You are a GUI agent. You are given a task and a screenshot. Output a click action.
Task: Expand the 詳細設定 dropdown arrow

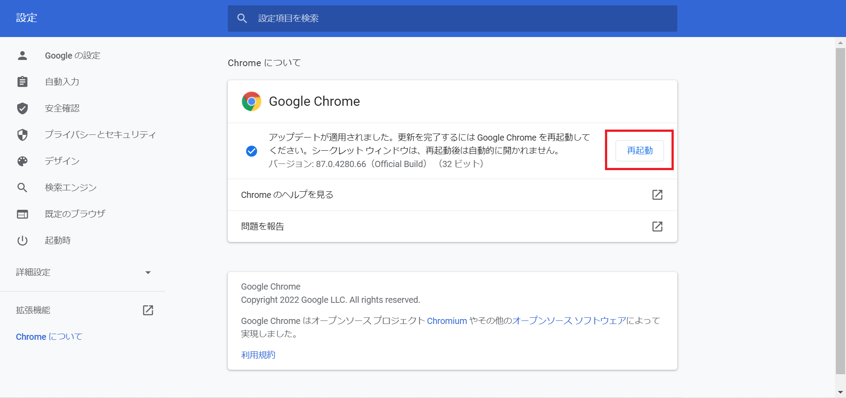click(x=148, y=272)
